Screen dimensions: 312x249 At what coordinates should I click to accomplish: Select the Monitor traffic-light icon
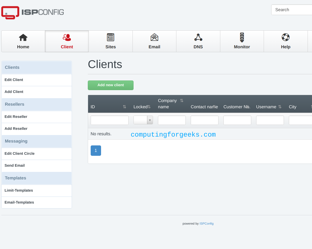[x=242, y=38]
